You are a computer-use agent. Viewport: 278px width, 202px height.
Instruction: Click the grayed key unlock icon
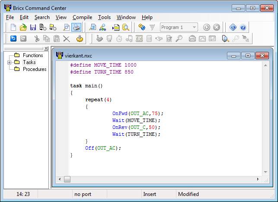(x=236, y=38)
